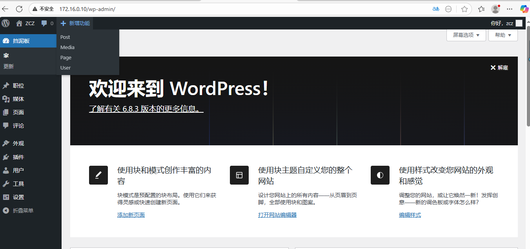Screen dimensions: 530x249
Task: Open the Copilot icon in browser toolbar
Action: tap(524, 9)
